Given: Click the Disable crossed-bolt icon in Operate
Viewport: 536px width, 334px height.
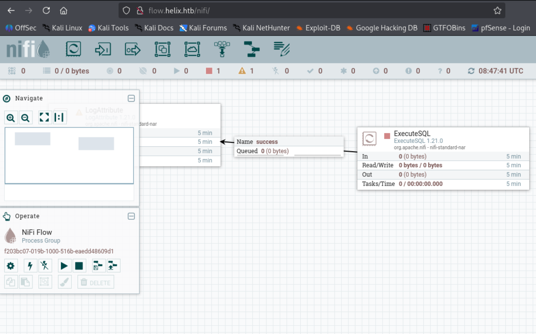Looking at the screenshot, I should [45, 266].
